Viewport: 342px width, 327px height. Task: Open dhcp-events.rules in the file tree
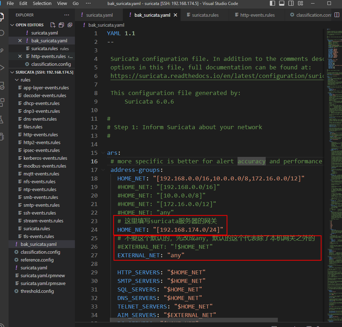tap(41, 103)
